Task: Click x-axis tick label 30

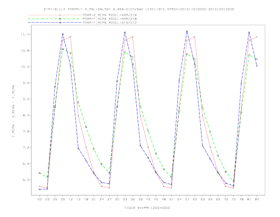Action: coord(117,199)
